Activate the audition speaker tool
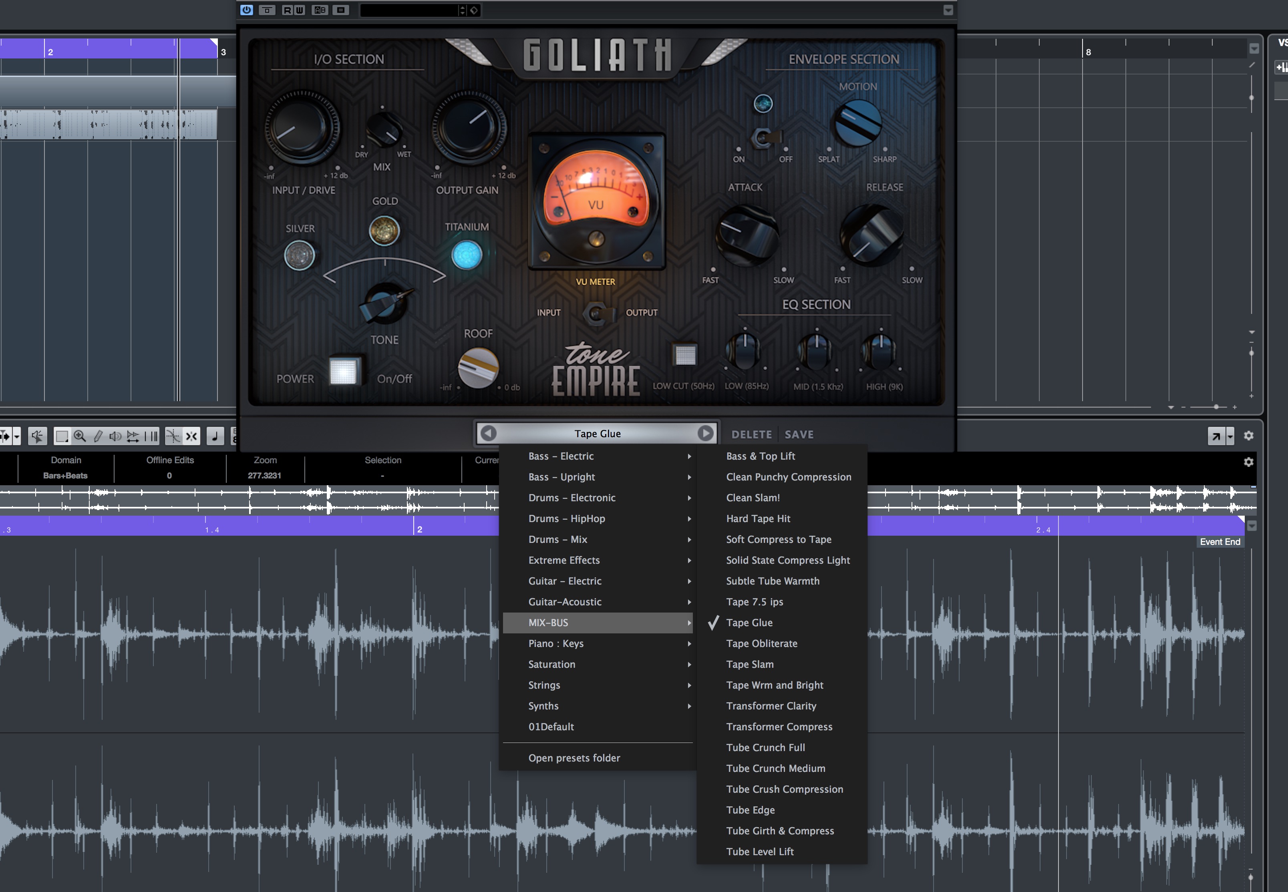The width and height of the screenshot is (1288, 892). click(x=115, y=436)
